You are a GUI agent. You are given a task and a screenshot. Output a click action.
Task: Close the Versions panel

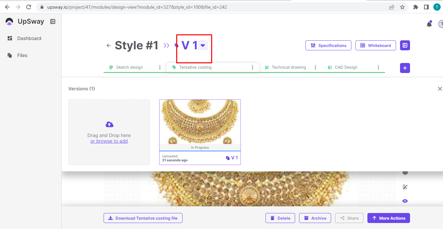[440, 89]
